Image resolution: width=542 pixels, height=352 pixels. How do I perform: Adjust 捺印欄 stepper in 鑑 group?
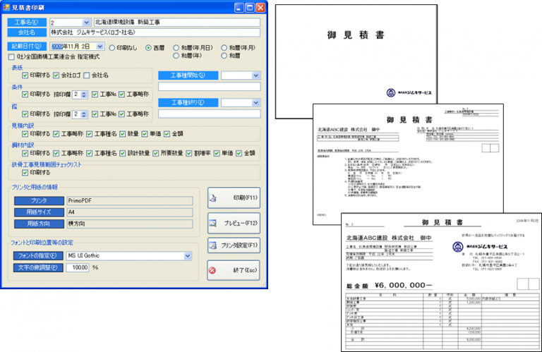[84, 114]
